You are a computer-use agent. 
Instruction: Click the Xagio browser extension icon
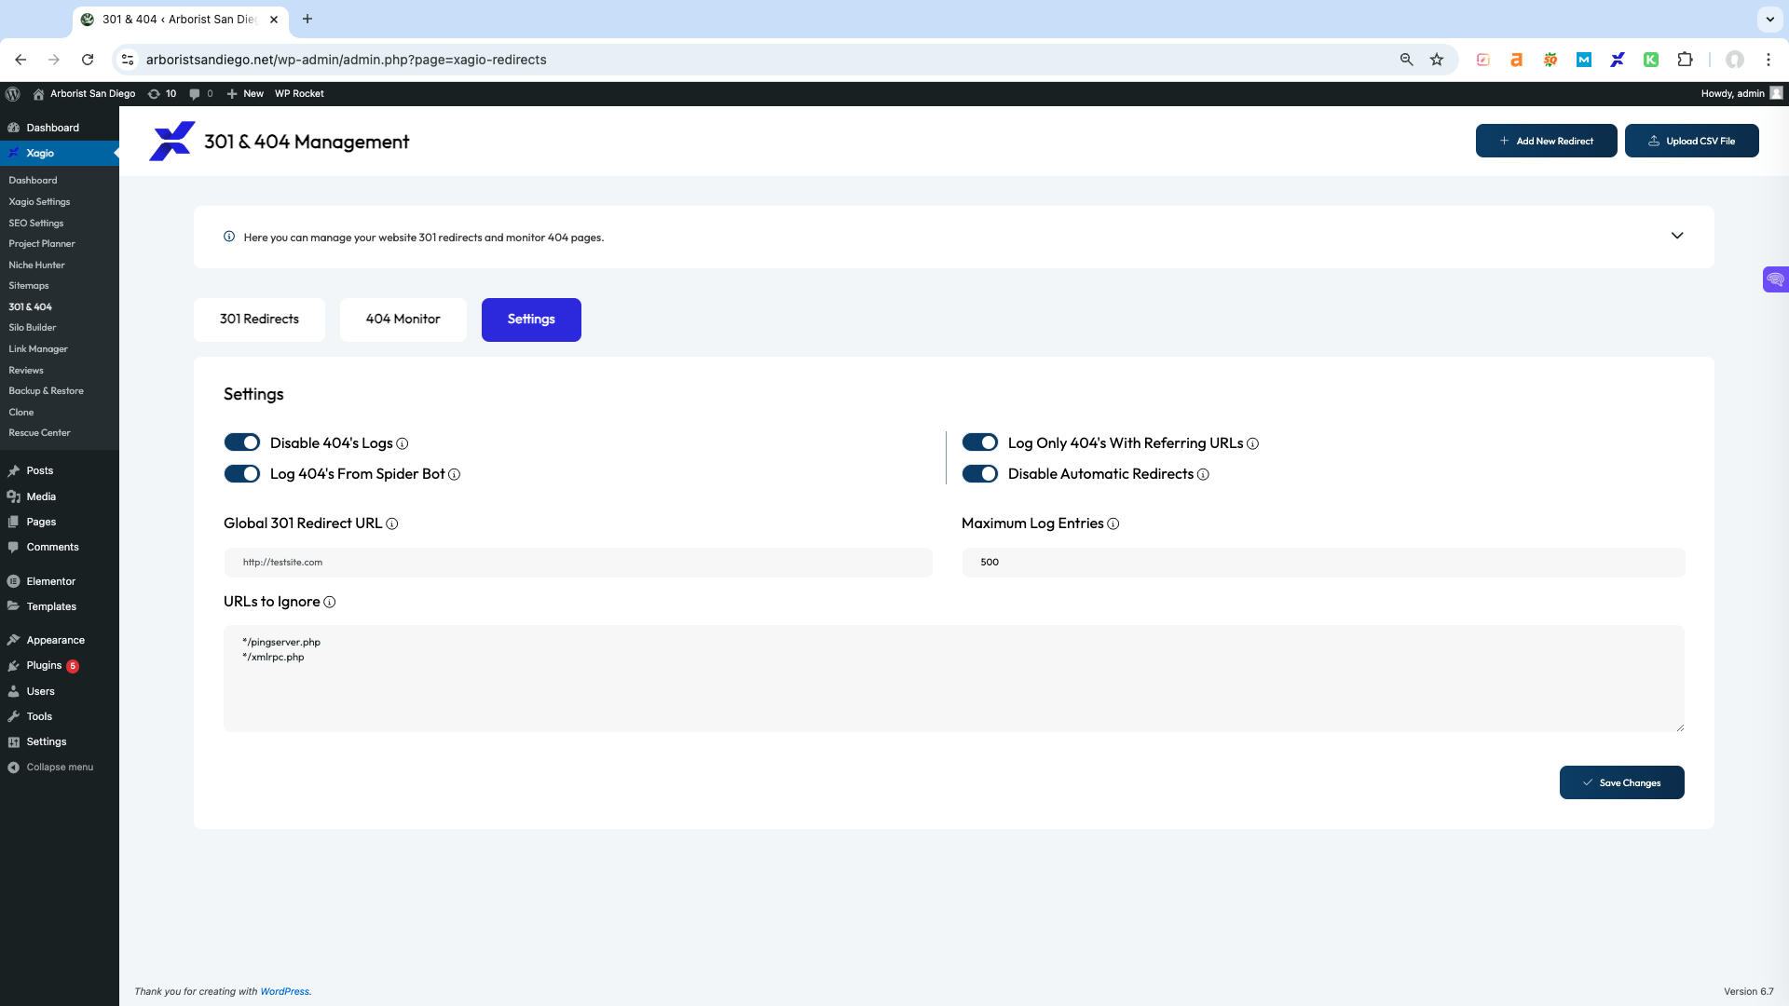(1618, 60)
